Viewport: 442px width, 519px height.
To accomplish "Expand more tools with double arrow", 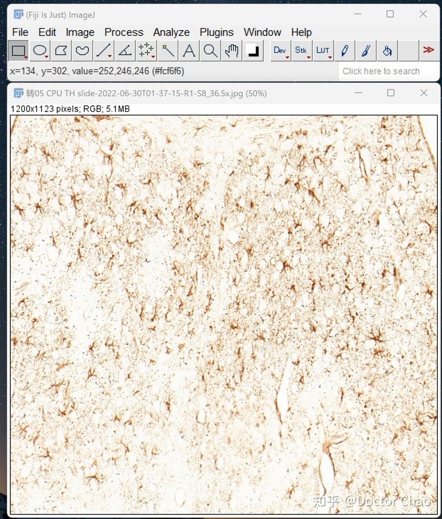I will click(429, 51).
